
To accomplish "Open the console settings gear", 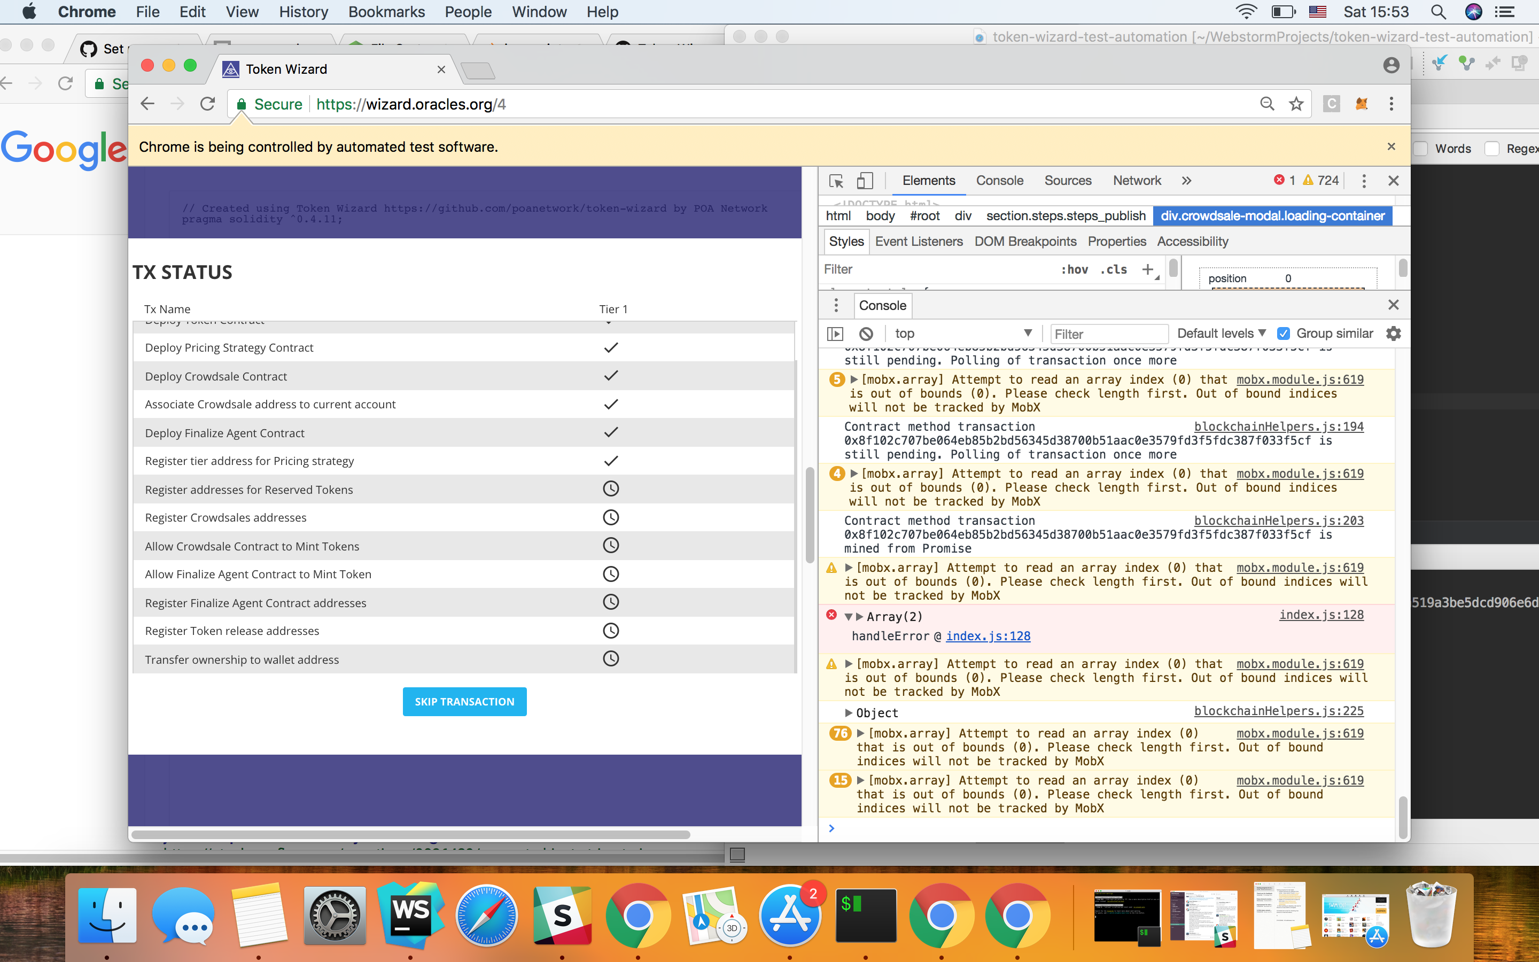I will coord(1393,333).
